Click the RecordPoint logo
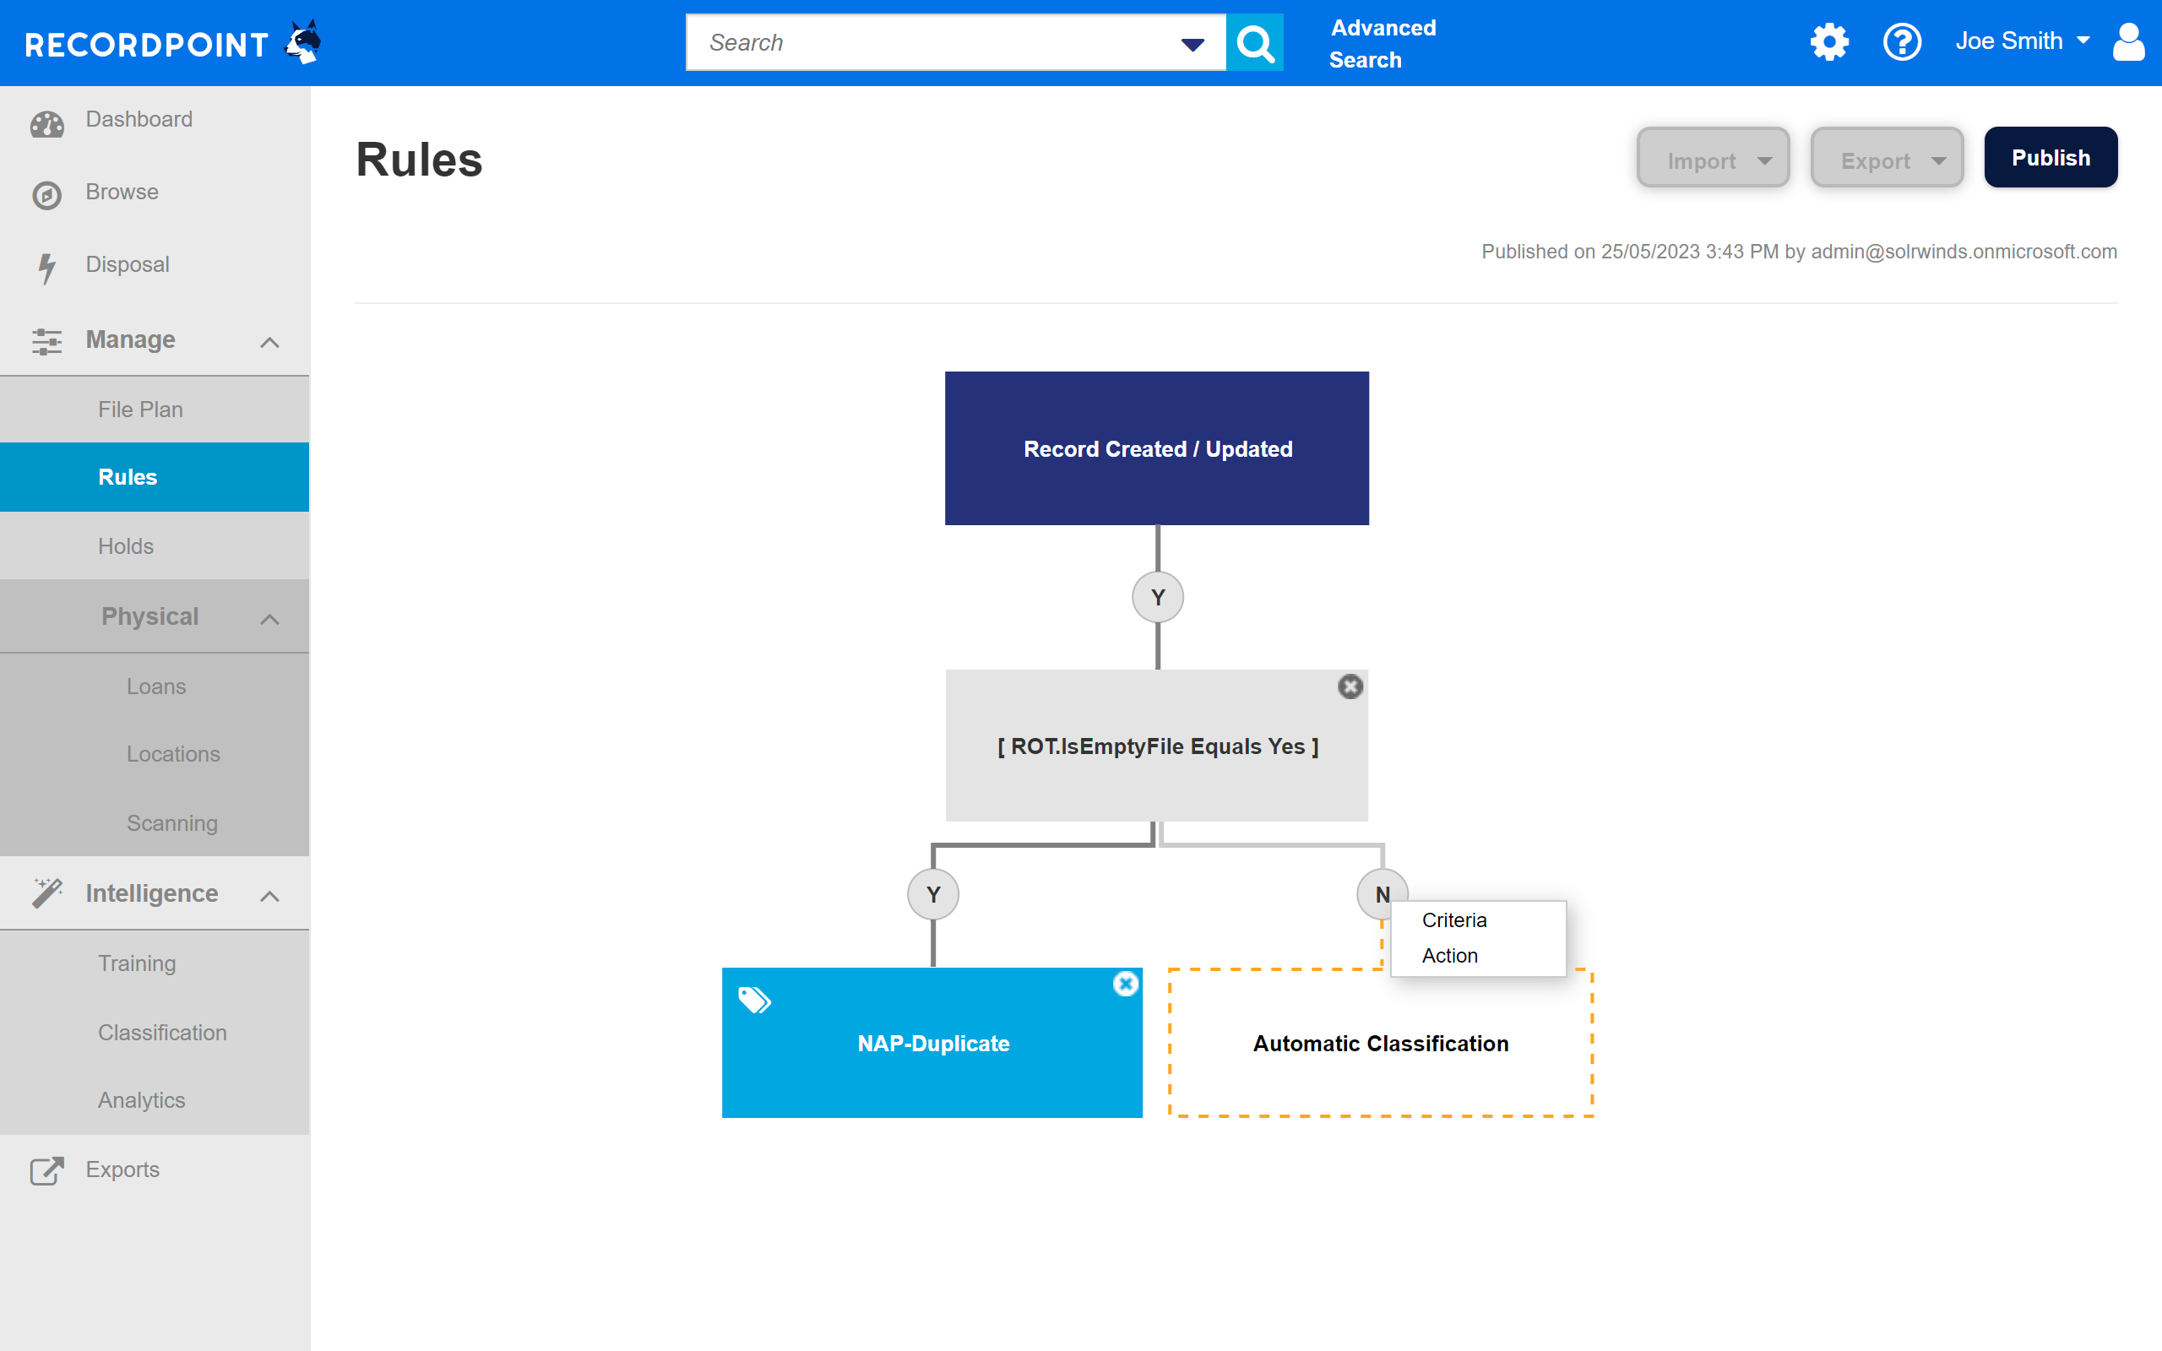 173,43
